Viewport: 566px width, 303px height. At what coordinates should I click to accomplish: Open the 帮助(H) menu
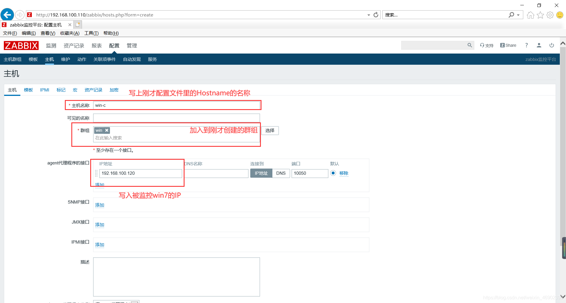pyautogui.click(x=111, y=33)
